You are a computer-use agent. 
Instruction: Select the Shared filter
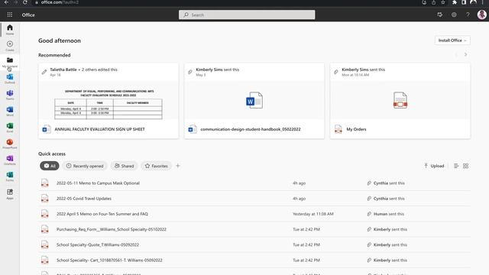[x=124, y=166]
